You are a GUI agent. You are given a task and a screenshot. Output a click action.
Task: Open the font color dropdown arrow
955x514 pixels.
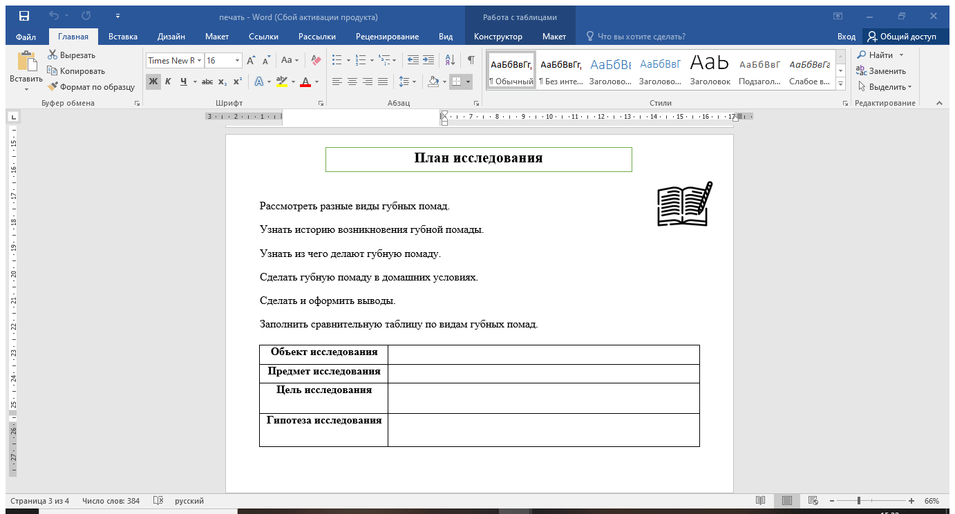pos(317,82)
